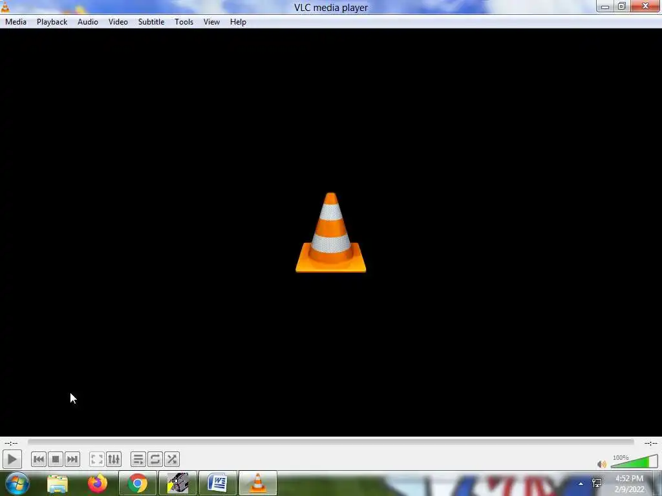Open the Help menu
Viewport: 662px width, 496px height.
click(x=238, y=22)
